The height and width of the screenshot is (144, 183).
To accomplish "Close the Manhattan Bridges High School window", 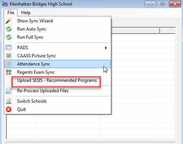I will [175, 4].
